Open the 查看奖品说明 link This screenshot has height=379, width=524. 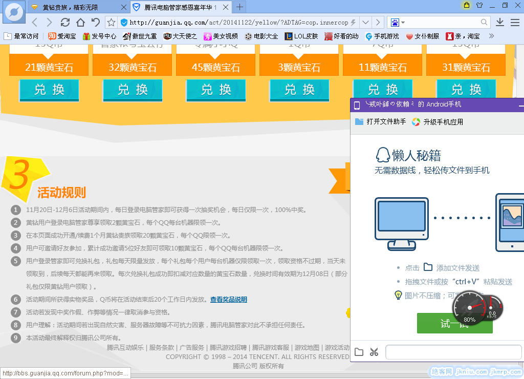(x=228, y=300)
